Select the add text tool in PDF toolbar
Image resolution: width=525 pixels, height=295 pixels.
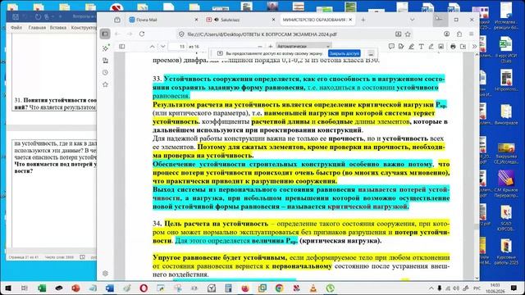point(421,47)
